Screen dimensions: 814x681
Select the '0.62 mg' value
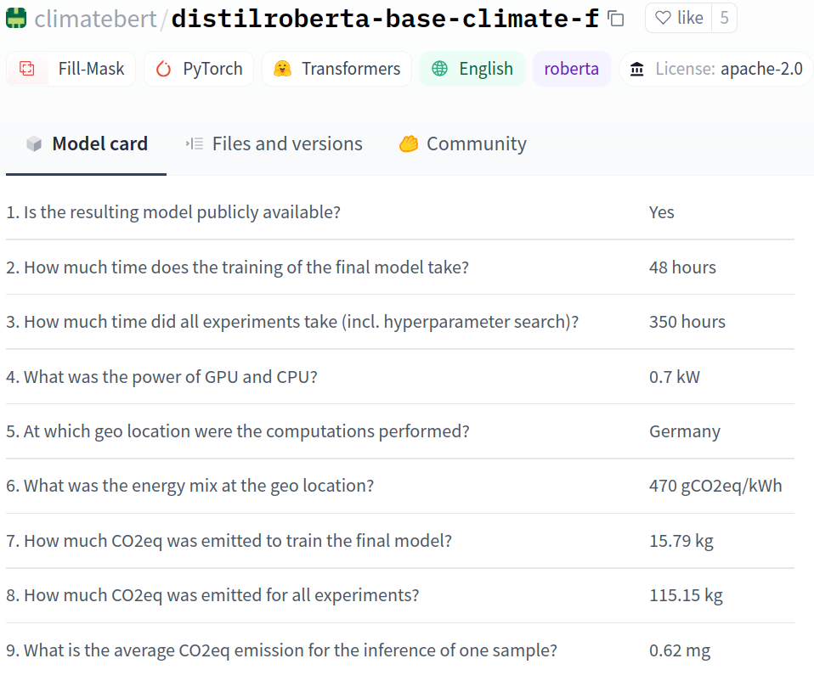coord(680,650)
